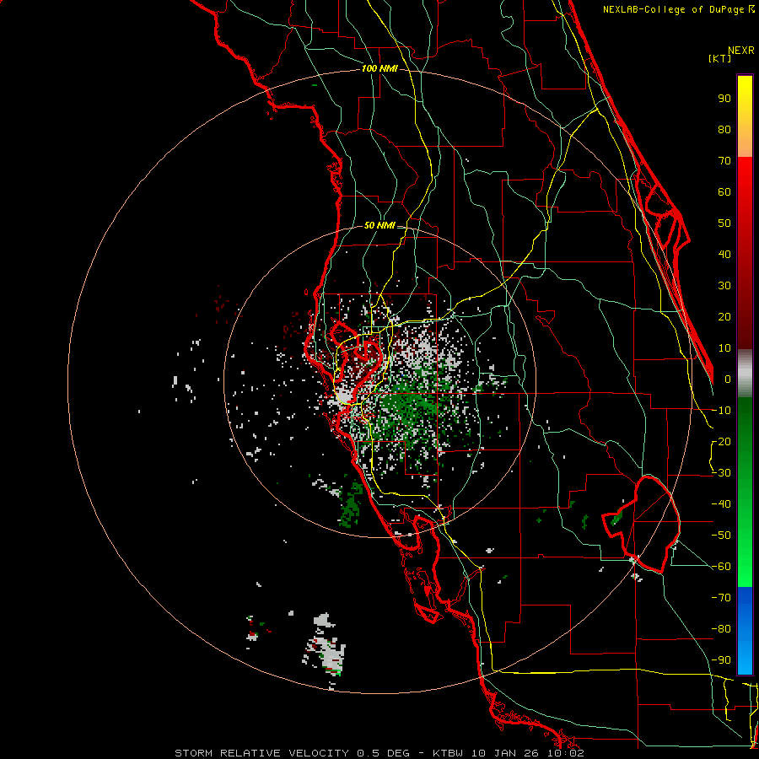Pick the bright red segment of the color bar
Image resolution: width=759 pixels, height=759 pixels.
tap(745, 177)
